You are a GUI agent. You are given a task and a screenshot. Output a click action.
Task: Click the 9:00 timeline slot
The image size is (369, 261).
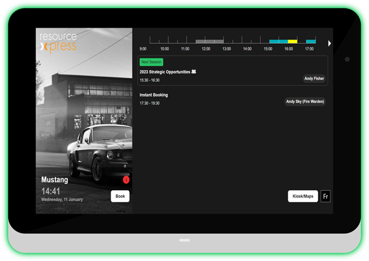click(x=159, y=41)
